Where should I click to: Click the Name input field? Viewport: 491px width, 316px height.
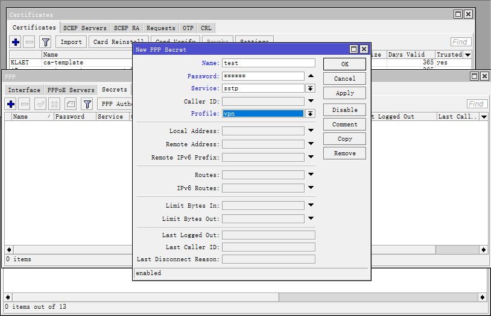pyautogui.click(x=268, y=63)
